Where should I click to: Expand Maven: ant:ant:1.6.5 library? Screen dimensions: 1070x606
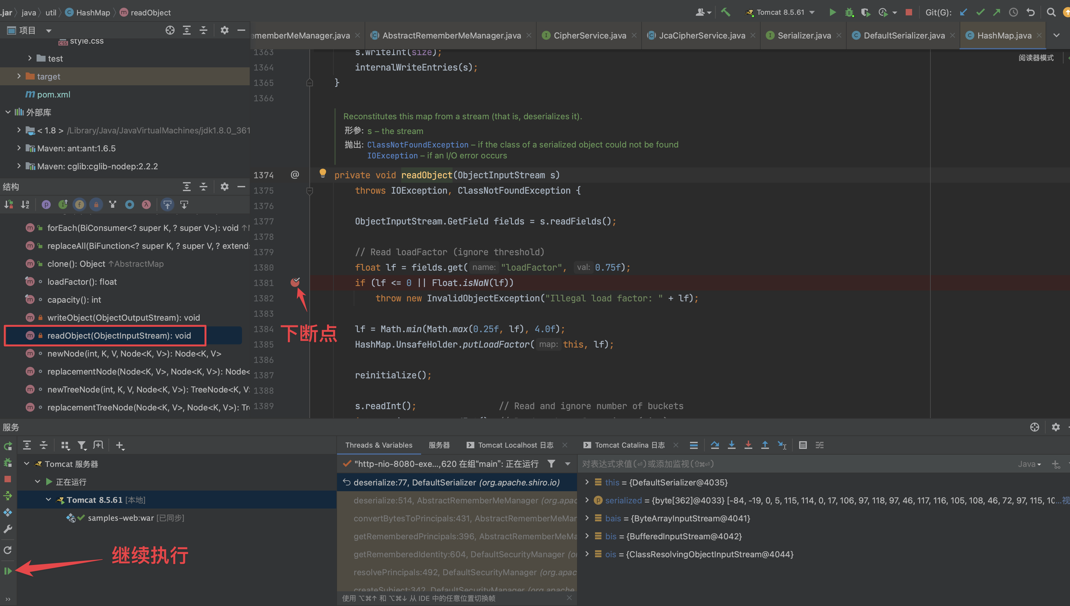[x=19, y=148]
